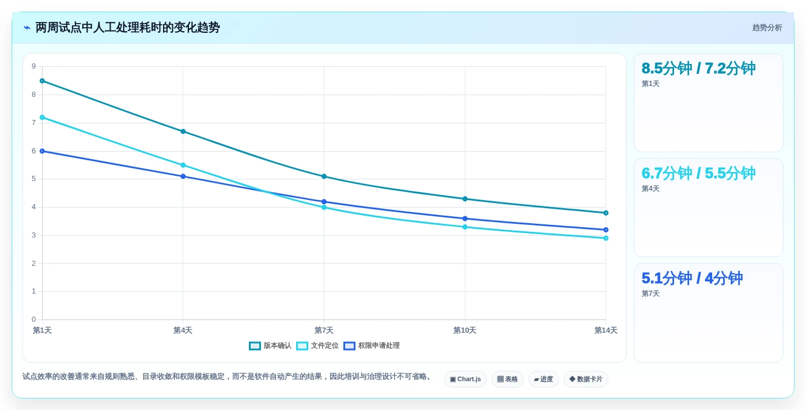
Task: Select the 文件定位 data point at 第4天
Action: pos(183,165)
